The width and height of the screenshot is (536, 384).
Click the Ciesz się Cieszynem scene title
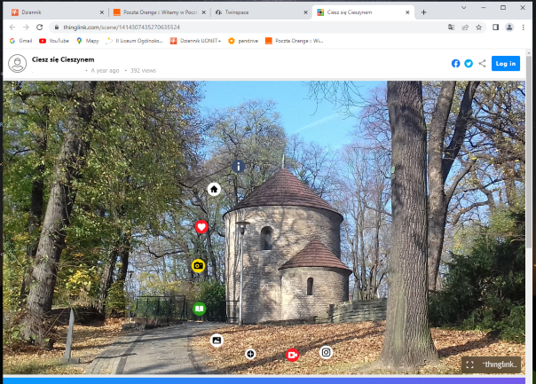63,59
